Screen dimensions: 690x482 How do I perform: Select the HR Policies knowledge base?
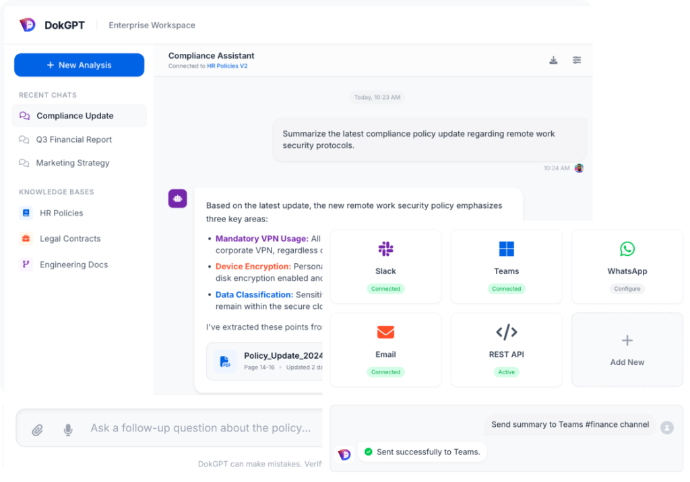pos(61,213)
